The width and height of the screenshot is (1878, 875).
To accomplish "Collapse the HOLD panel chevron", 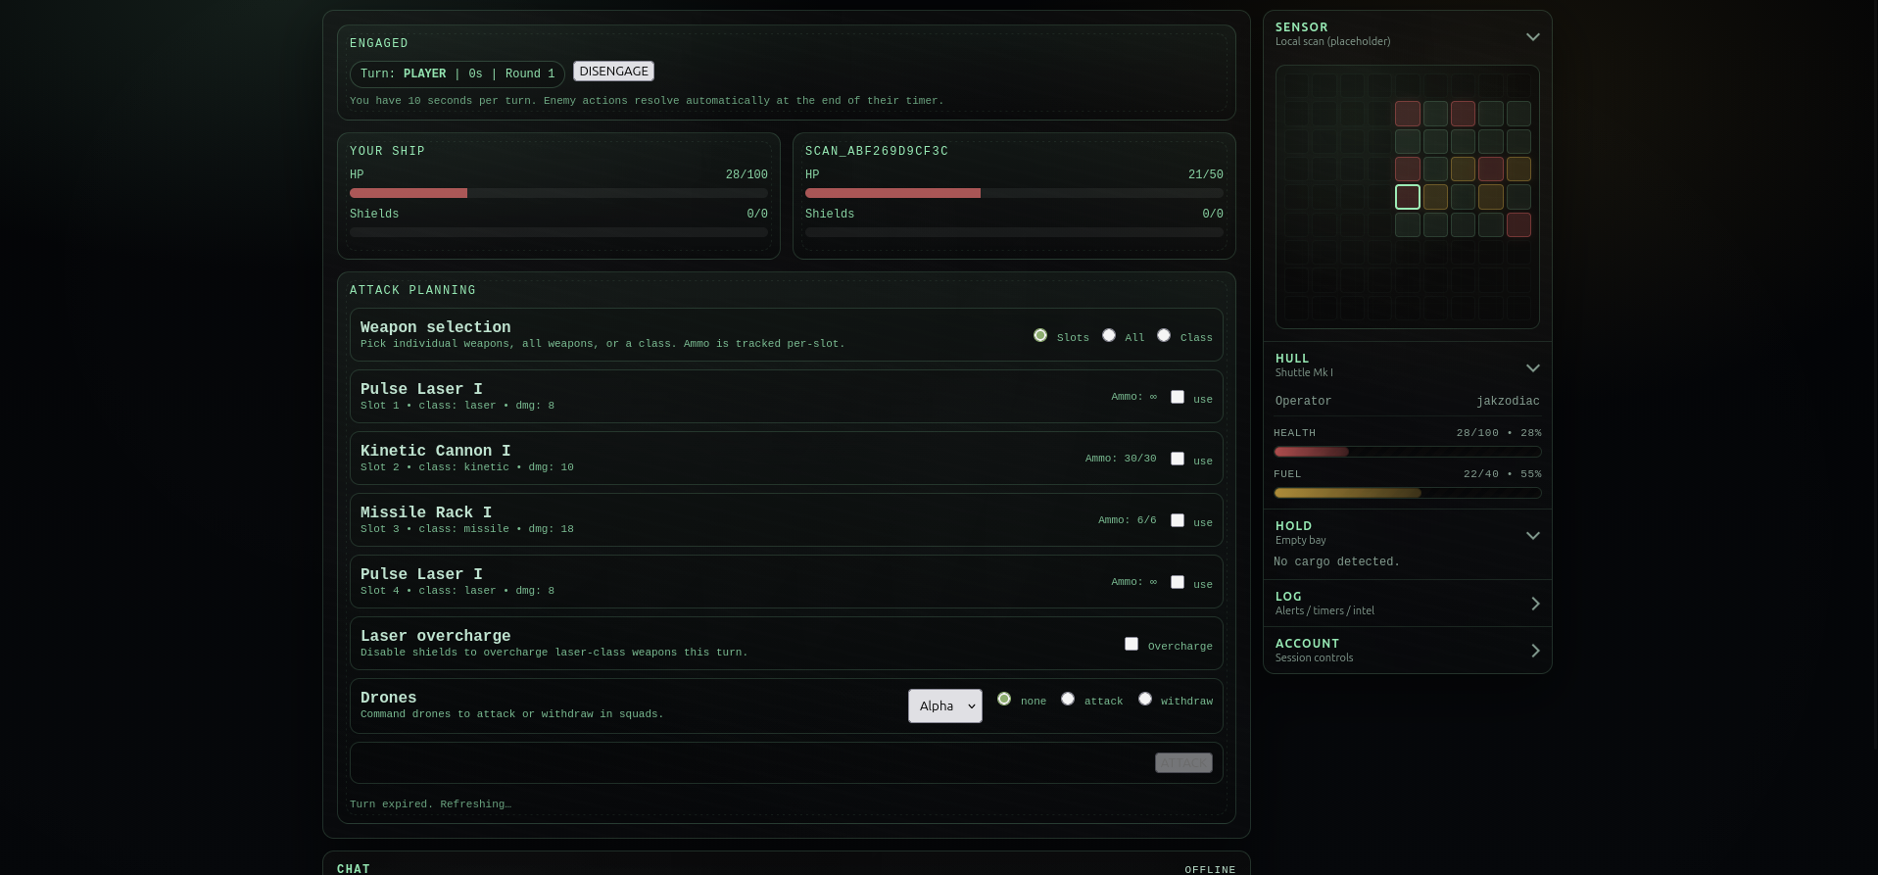I will 1533,535.
